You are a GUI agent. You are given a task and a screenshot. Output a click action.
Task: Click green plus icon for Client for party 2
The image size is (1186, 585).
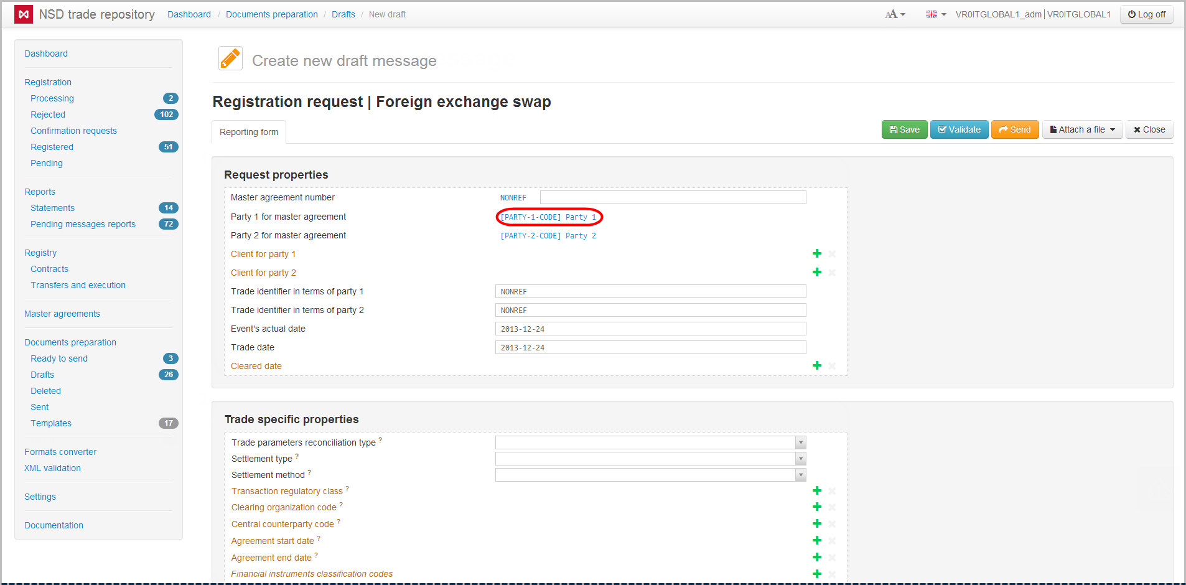coord(817,273)
